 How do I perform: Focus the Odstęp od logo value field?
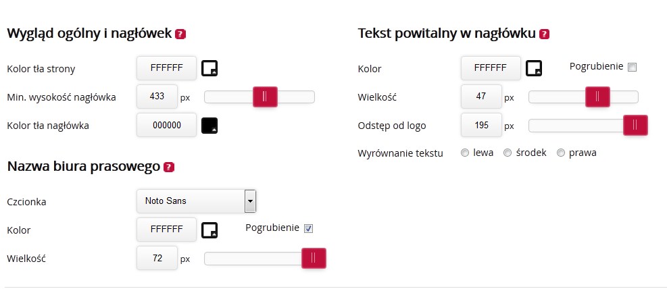[x=482, y=126]
